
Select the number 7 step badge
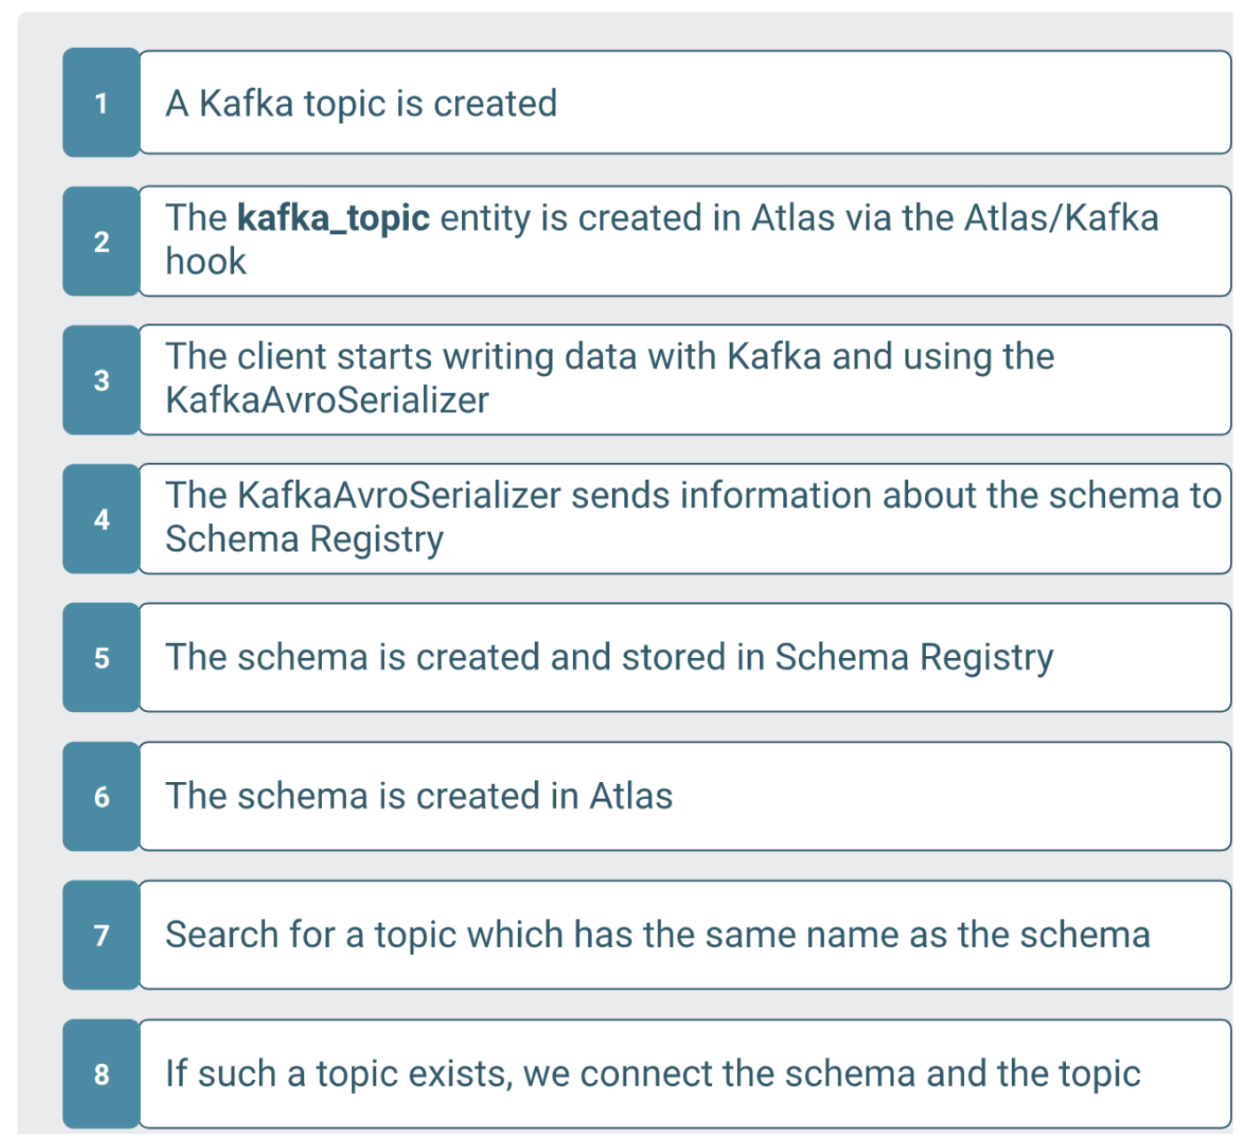coord(101,935)
